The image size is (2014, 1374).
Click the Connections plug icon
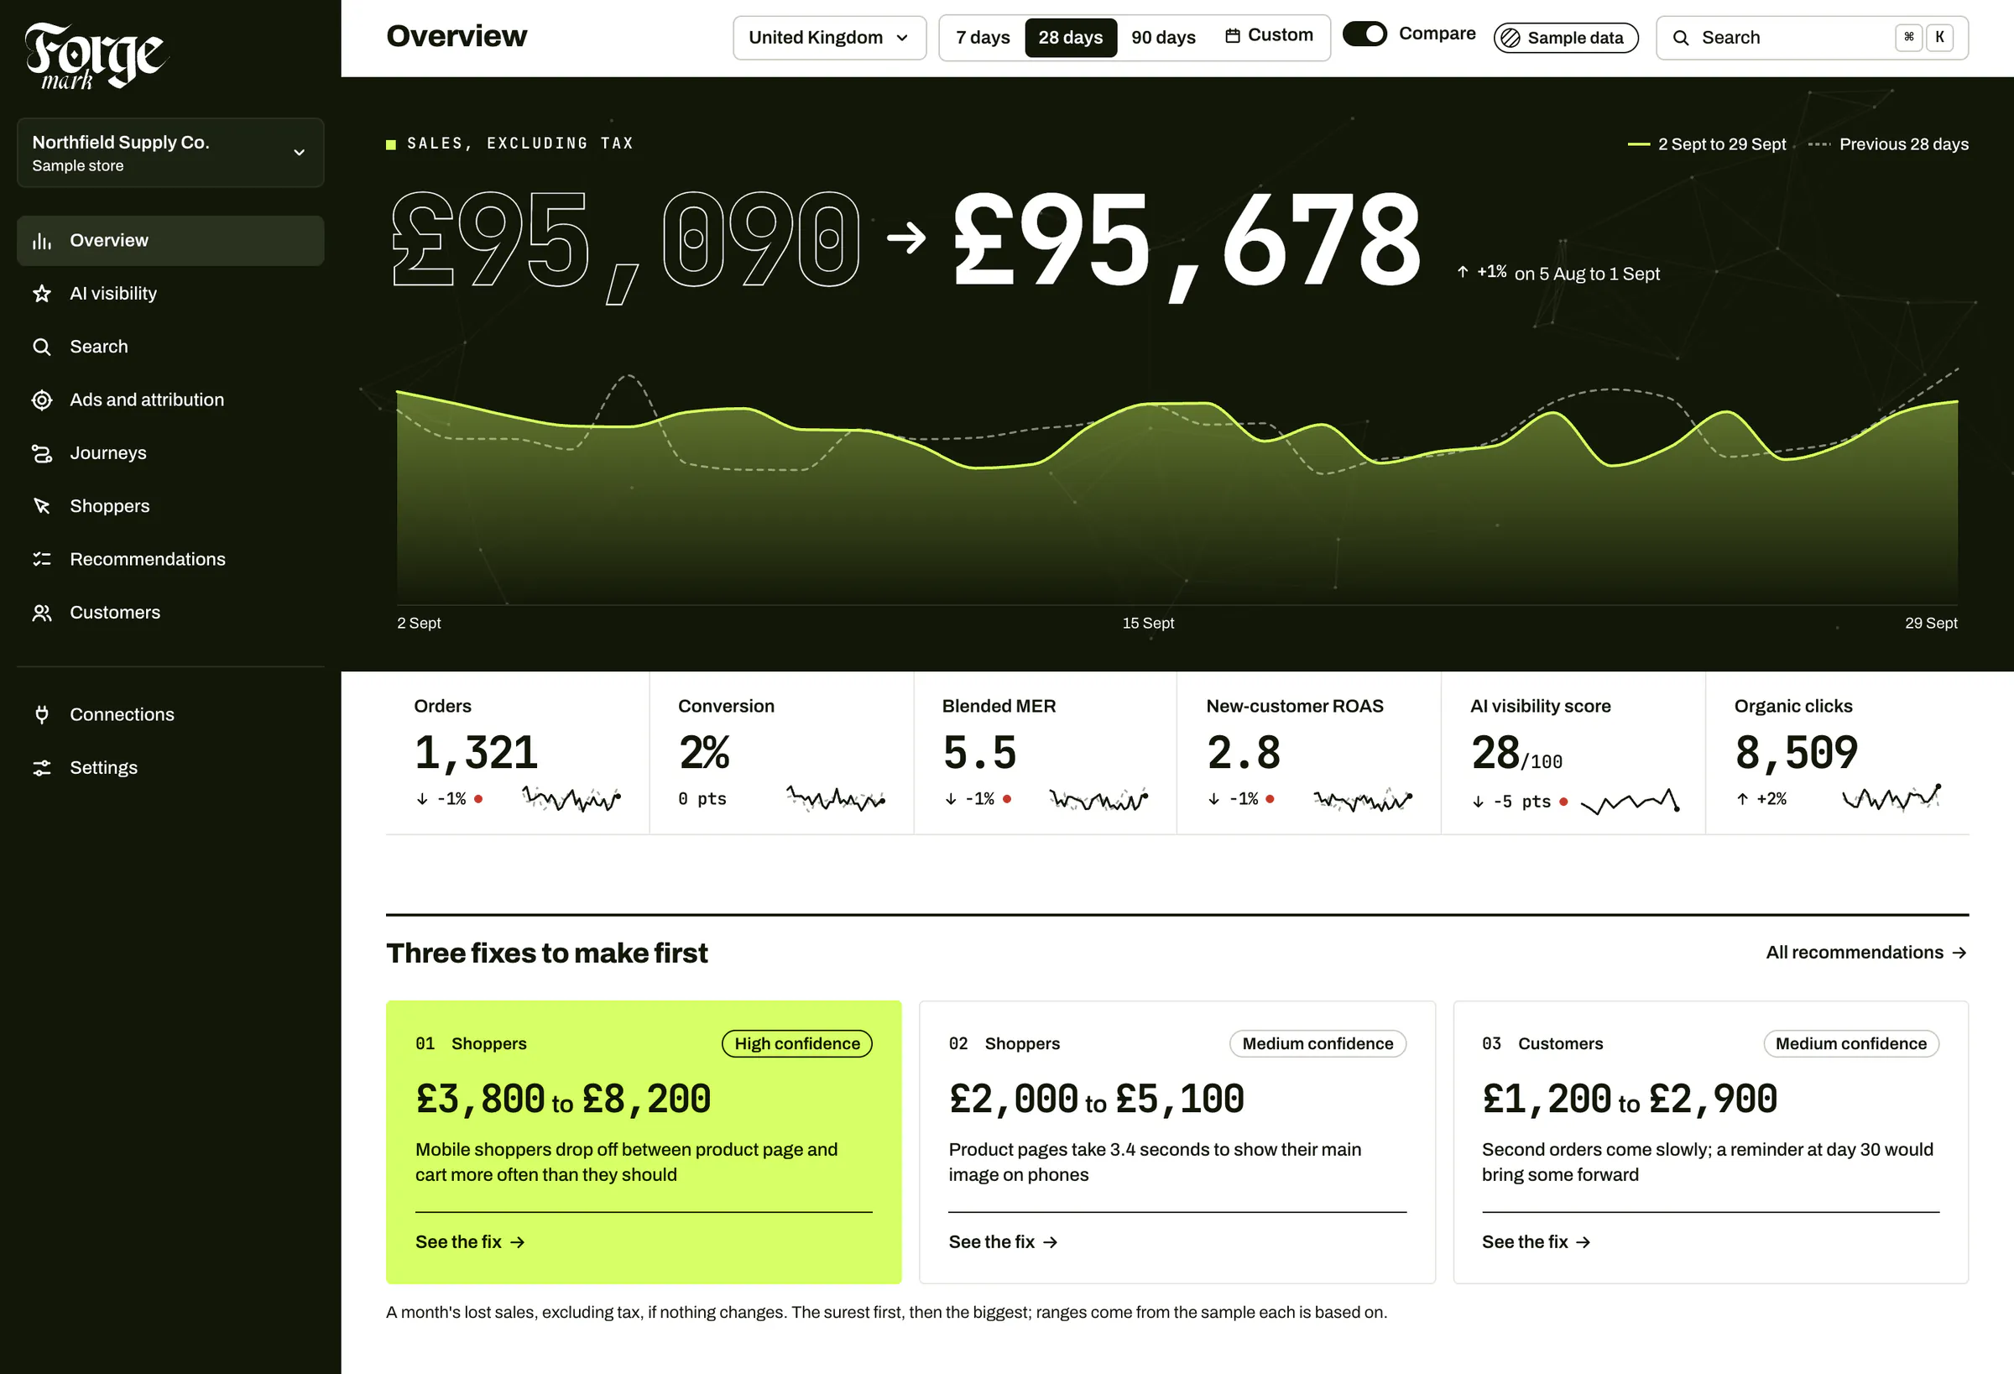tap(42, 714)
